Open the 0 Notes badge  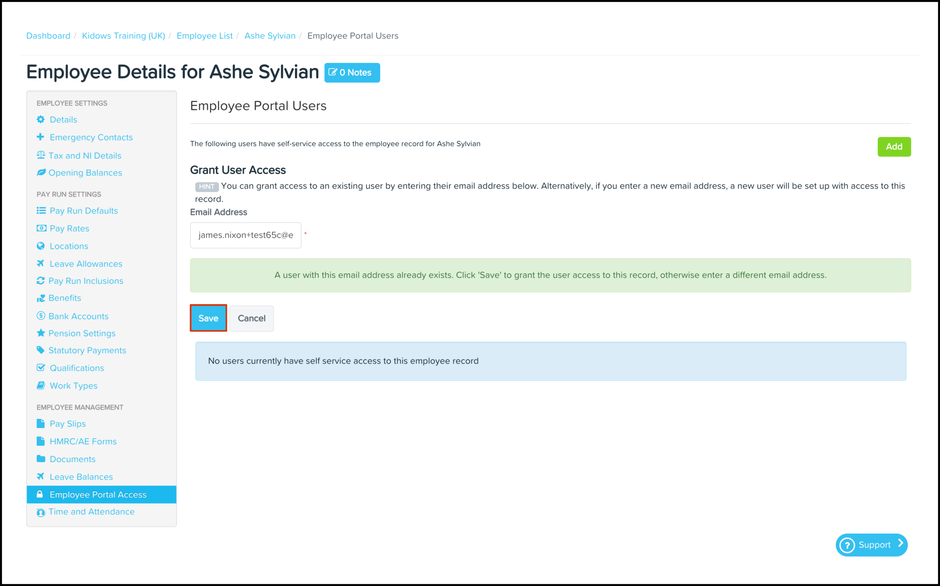(x=352, y=72)
